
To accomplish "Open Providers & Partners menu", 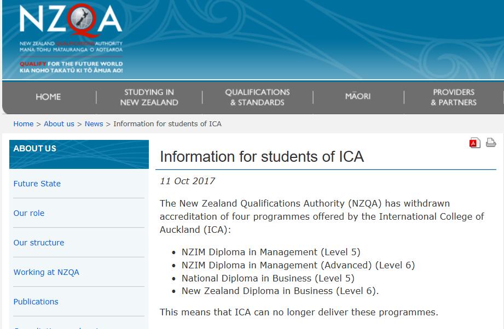I will coord(454,97).
